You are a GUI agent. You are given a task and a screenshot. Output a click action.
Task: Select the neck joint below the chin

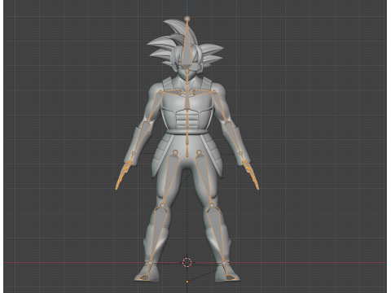point(187,83)
